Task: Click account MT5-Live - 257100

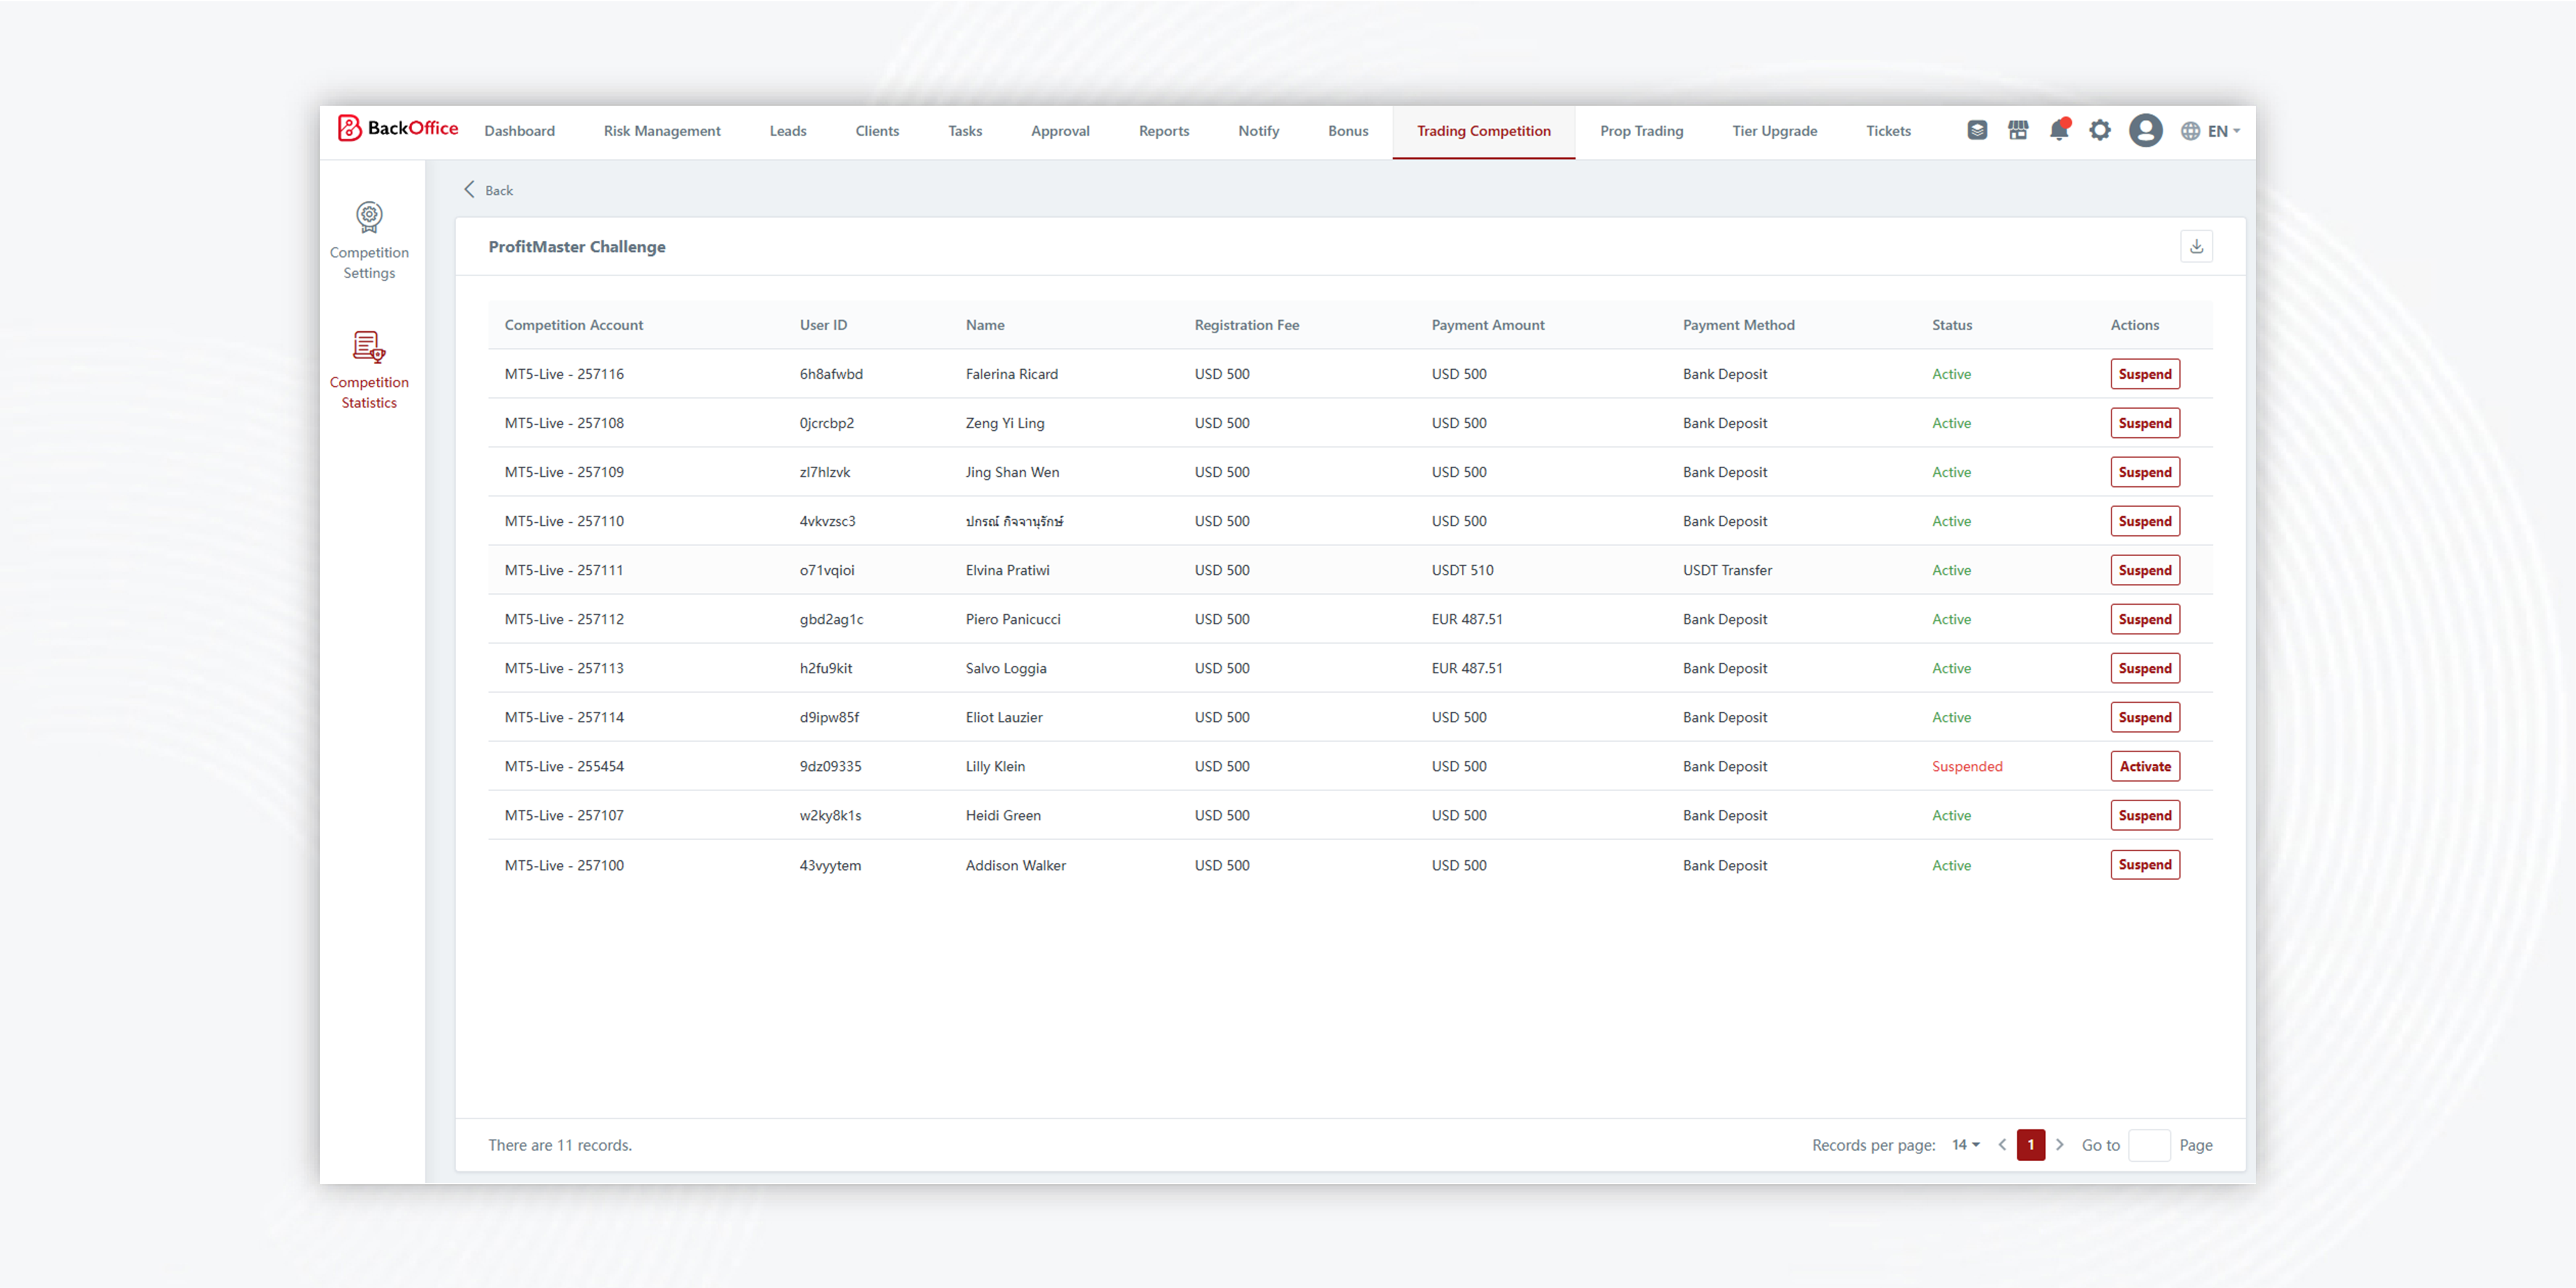Action: pos(564,865)
